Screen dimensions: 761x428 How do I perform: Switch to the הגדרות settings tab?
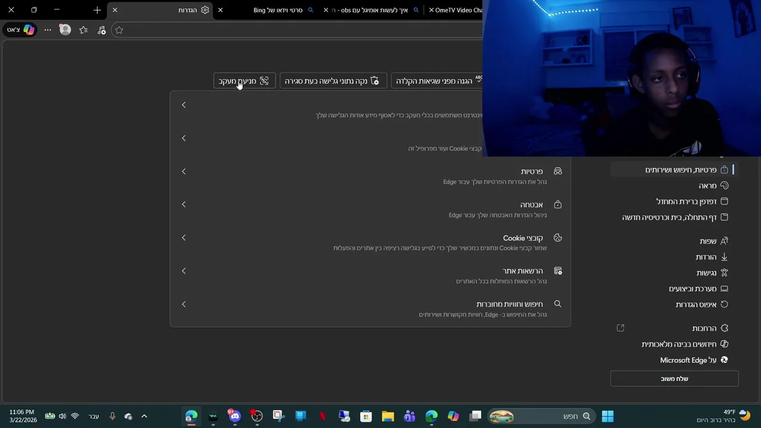(x=161, y=10)
